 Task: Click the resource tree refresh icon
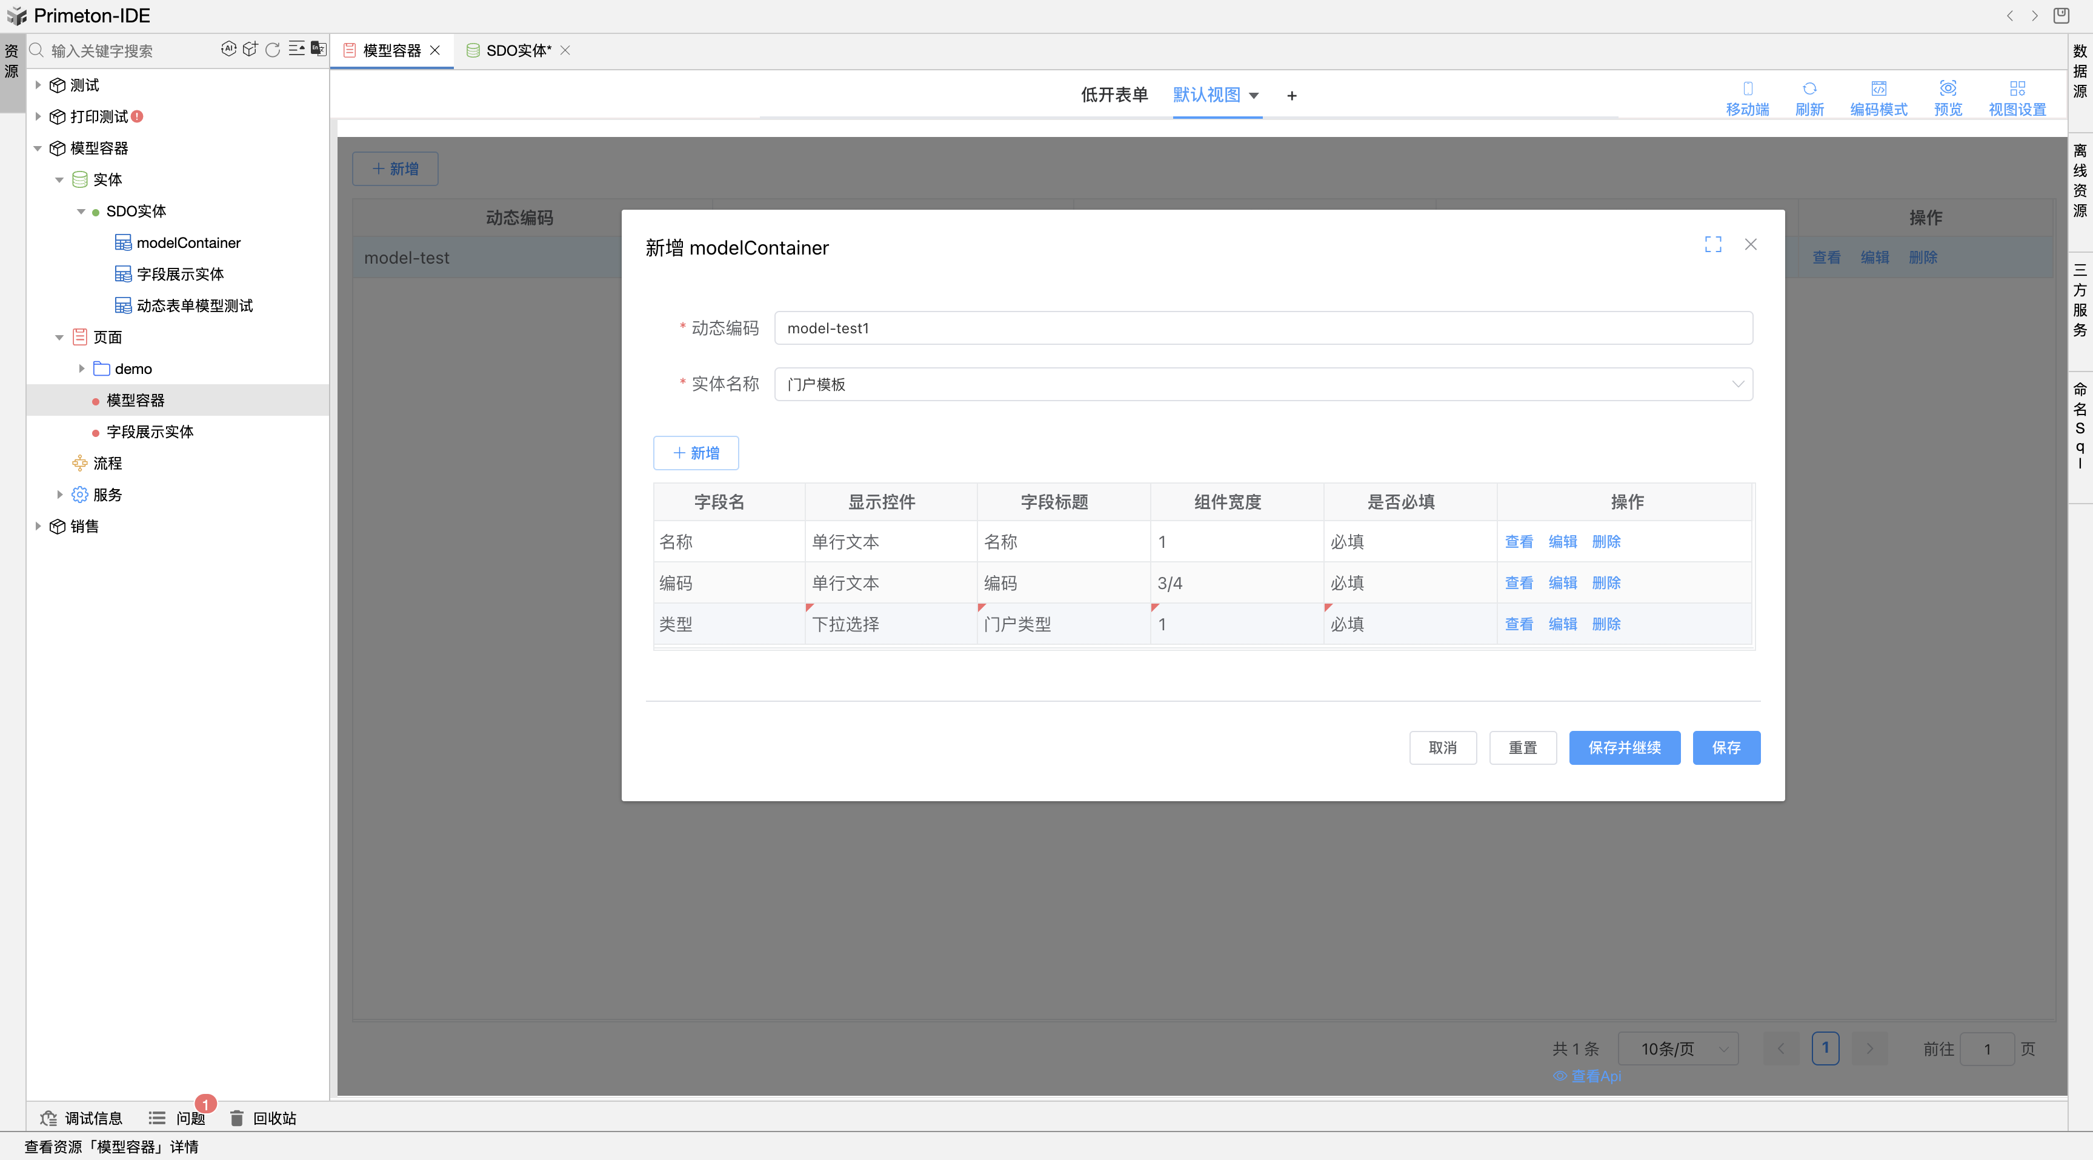pyautogui.click(x=273, y=50)
